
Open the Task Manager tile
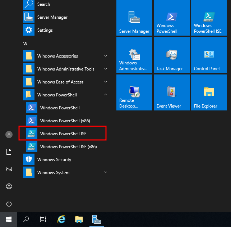172,55
